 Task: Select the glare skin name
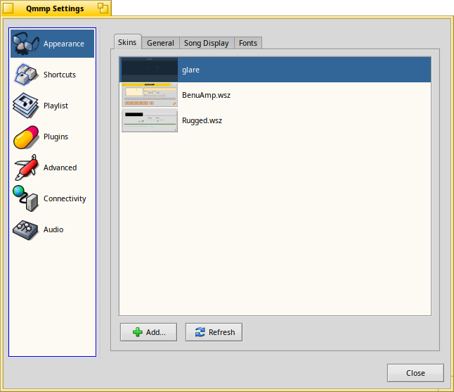pyautogui.click(x=191, y=70)
